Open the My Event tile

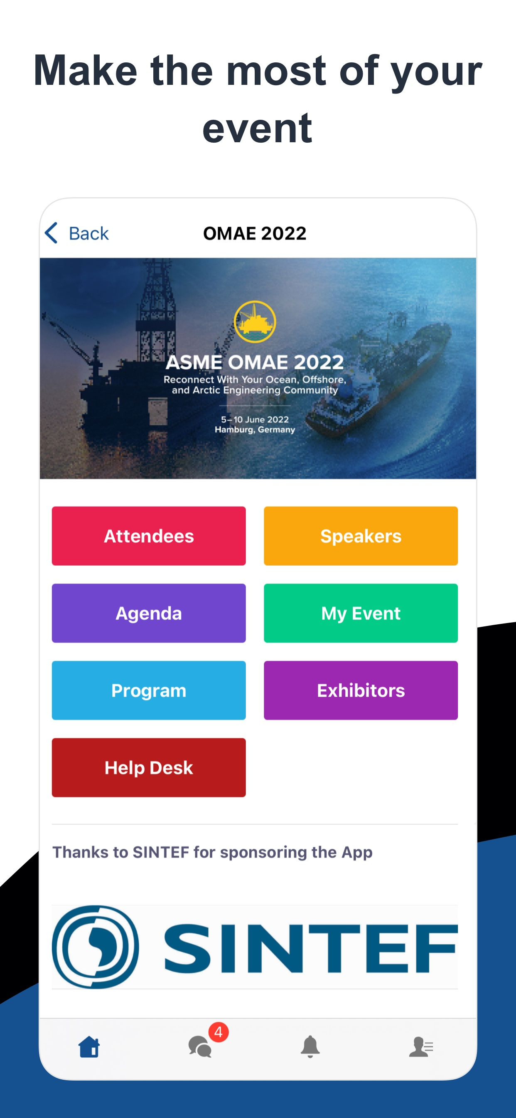click(361, 613)
